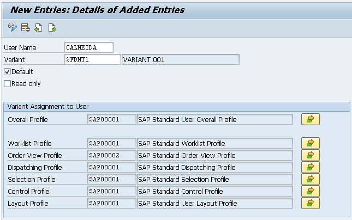
Task: Open details arrow for Overall Profile
Action: [310, 119]
